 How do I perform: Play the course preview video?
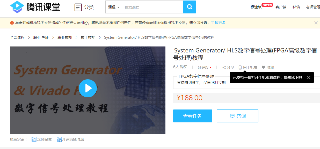click(x=88, y=88)
